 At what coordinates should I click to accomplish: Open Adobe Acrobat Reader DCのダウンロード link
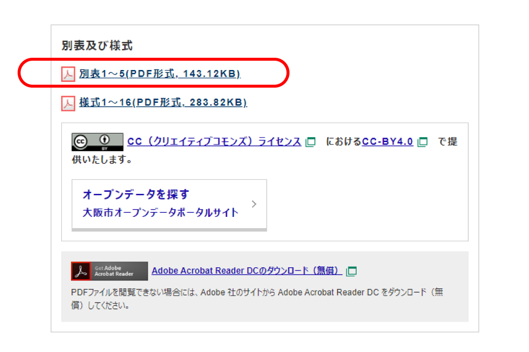click(246, 271)
